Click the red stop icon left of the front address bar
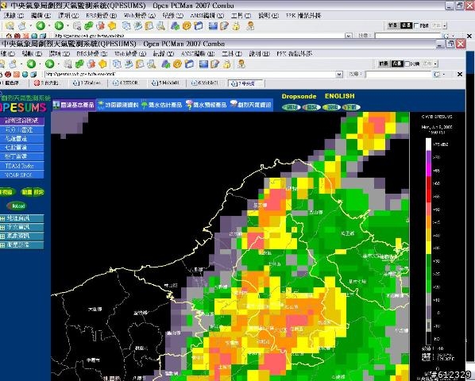The image size is (475, 381). (x=8, y=74)
